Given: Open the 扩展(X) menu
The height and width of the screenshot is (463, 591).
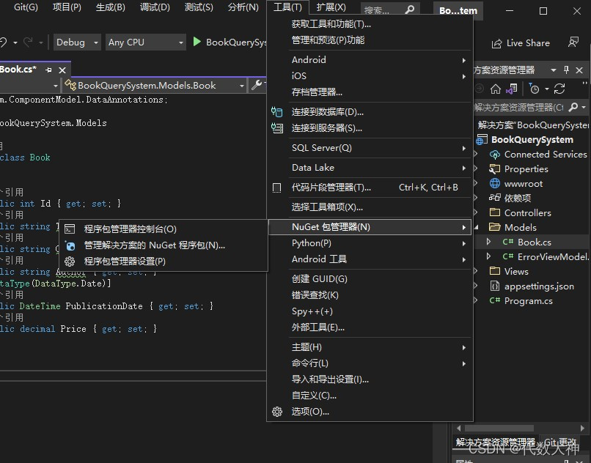Looking at the screenshot, I should pos(331,7).
